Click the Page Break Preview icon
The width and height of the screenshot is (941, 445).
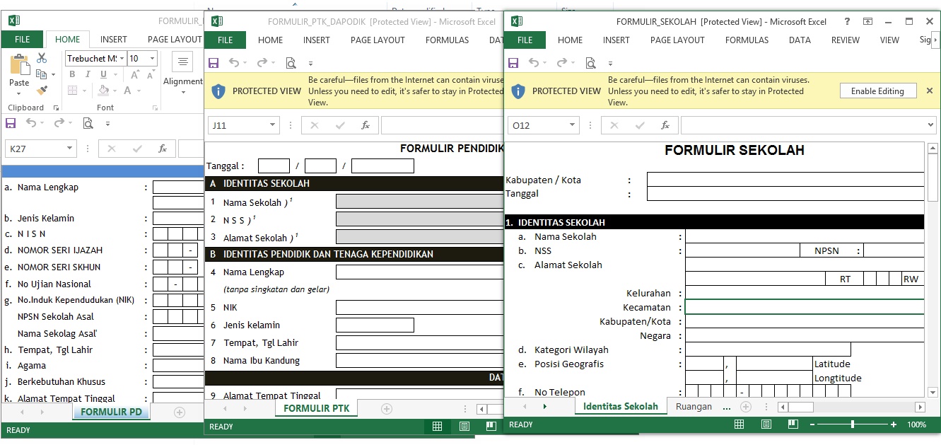(x=793, y=424)
